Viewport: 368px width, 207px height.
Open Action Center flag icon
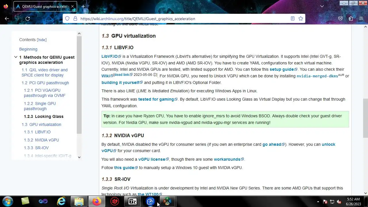[325, 202]
